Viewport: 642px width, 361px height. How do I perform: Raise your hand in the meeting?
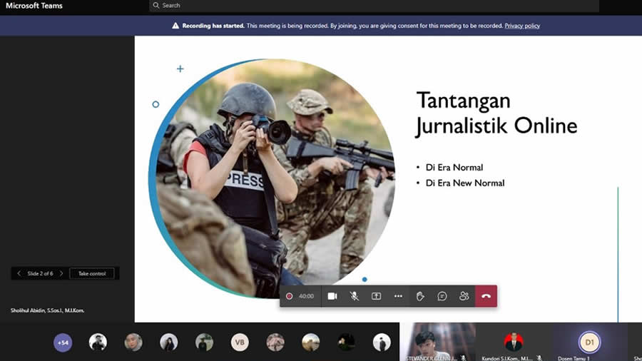click(x=420, y=296)
